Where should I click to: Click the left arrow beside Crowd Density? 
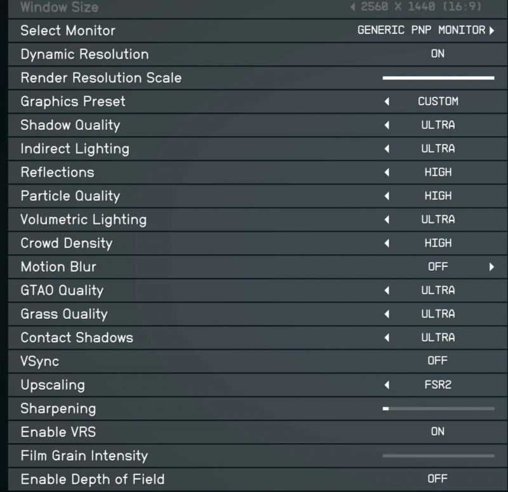coord(386,243)
